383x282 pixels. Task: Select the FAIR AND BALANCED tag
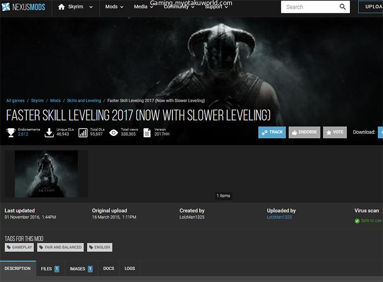coord(60,247)
